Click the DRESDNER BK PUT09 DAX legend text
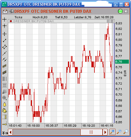Viewport: 131px width, 137px height. point(34,21)
